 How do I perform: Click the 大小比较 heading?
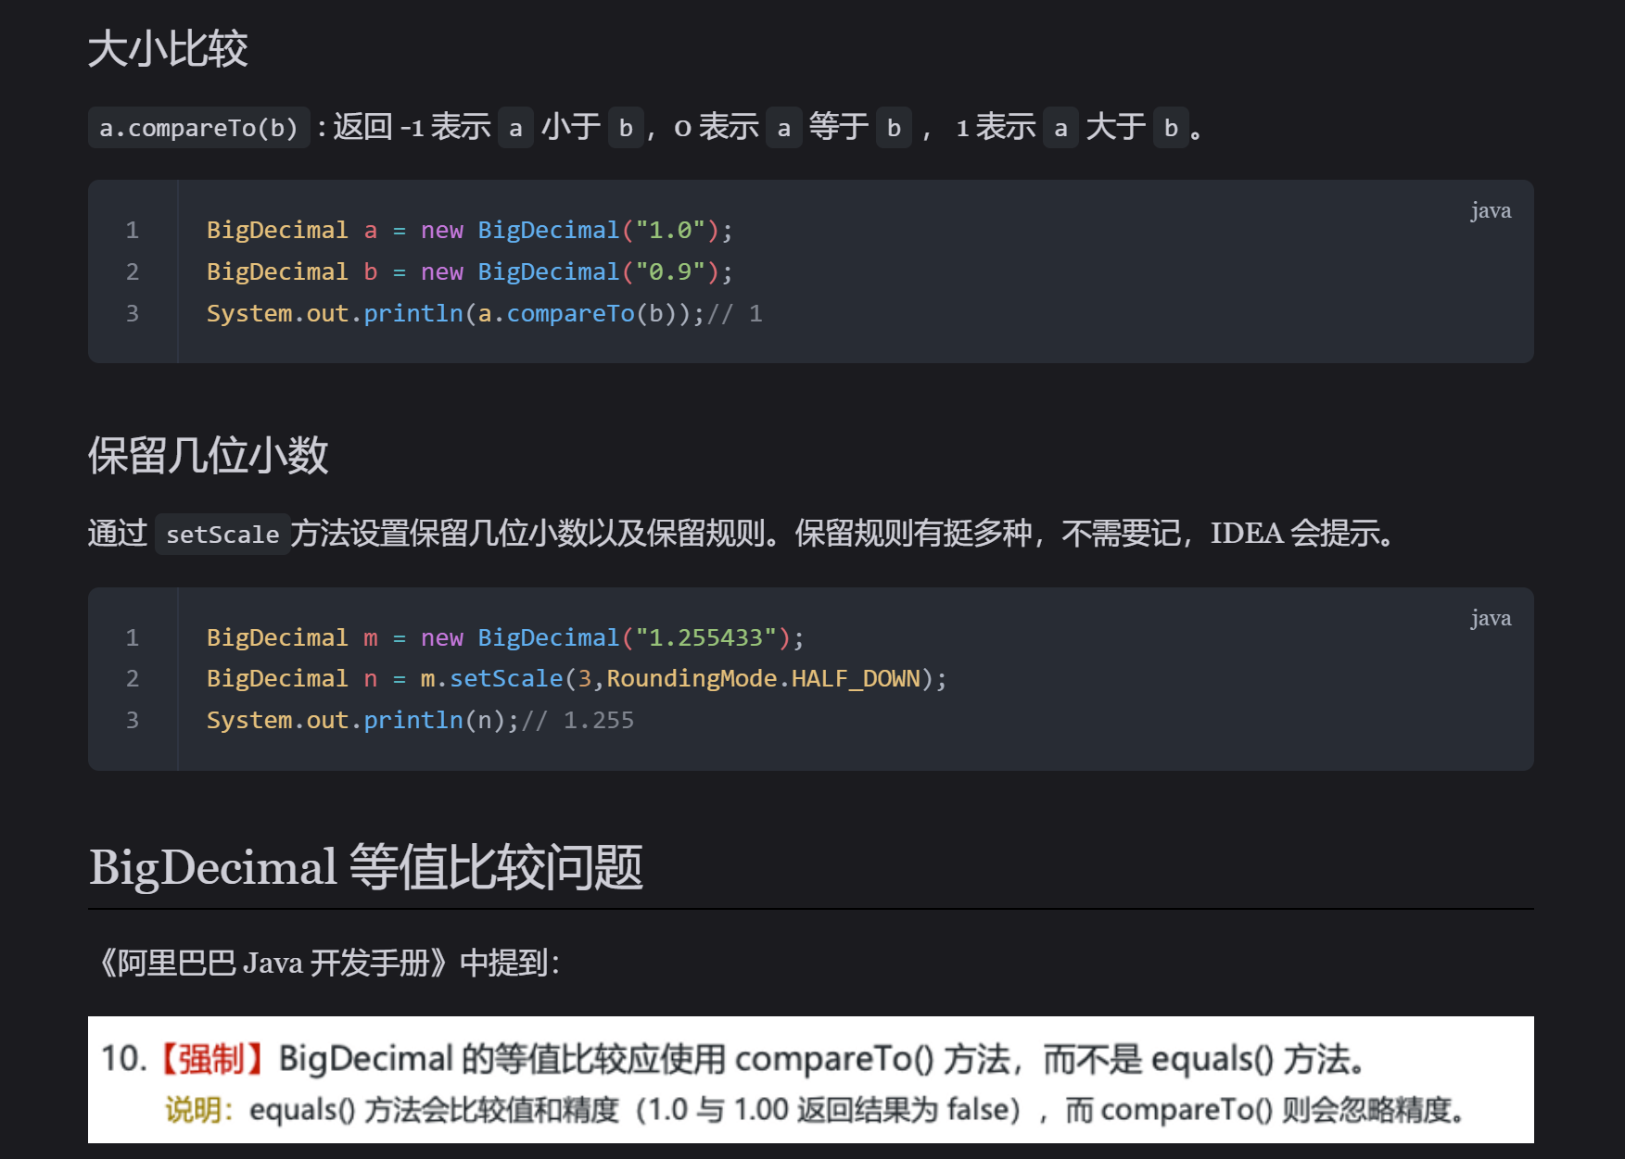[x=168, y=48]
